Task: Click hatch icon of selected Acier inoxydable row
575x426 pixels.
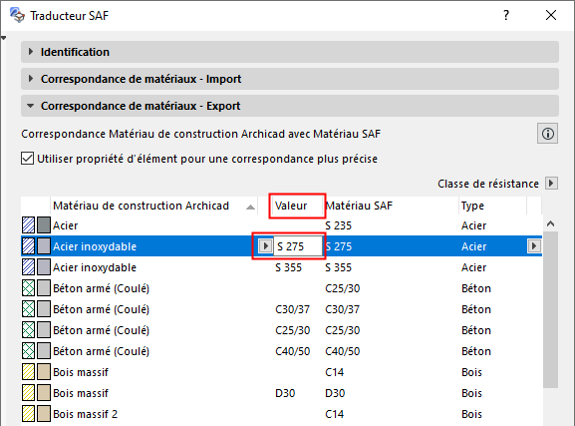Action: 28,246
